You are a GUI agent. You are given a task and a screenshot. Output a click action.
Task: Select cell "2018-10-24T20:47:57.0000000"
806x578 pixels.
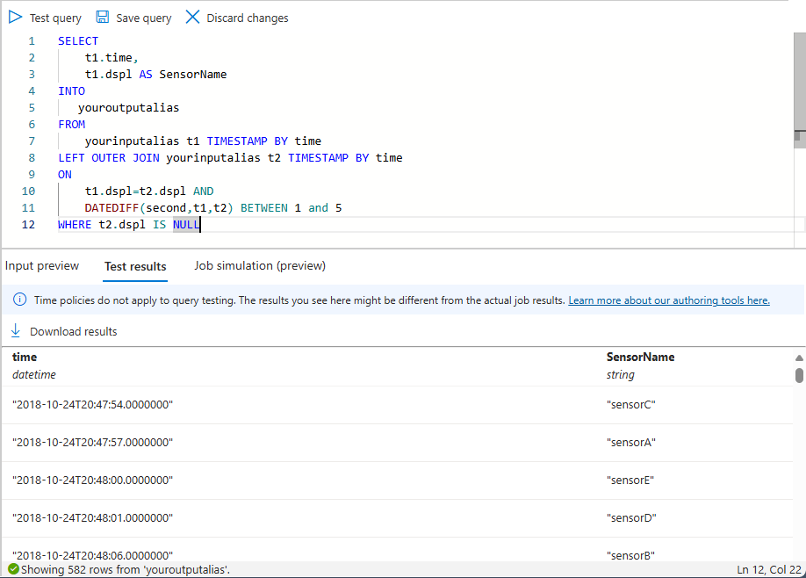tap(92, 442)
